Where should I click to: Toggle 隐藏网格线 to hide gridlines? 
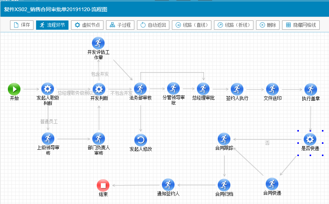click(301, 25)
